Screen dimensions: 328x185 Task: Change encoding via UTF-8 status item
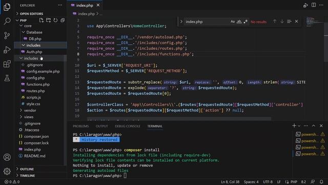[268, 182]
